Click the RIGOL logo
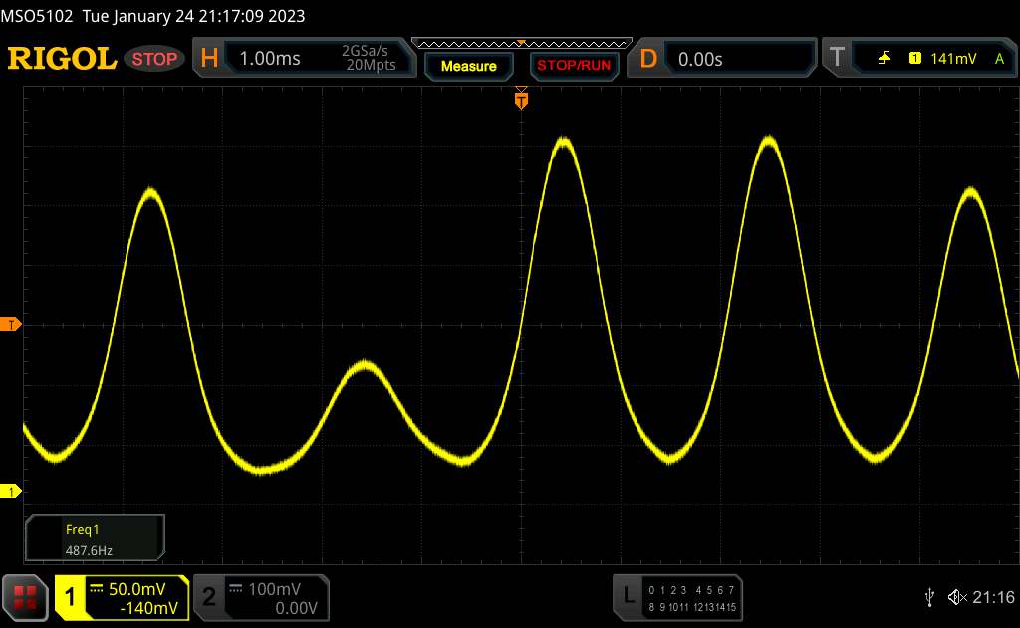 click(62, 59)
